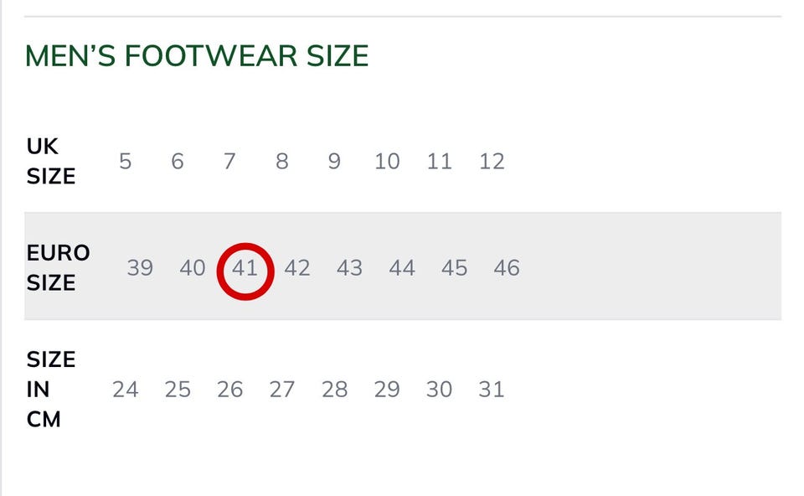Click the Euro Size row label

tap(58, 268)
